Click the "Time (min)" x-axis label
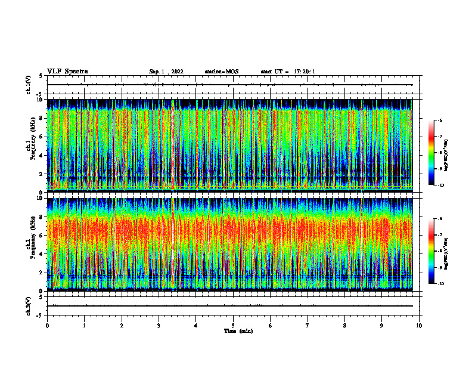 (238, 331)
